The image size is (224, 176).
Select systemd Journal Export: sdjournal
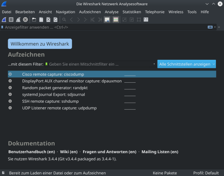tap(112, 95)
